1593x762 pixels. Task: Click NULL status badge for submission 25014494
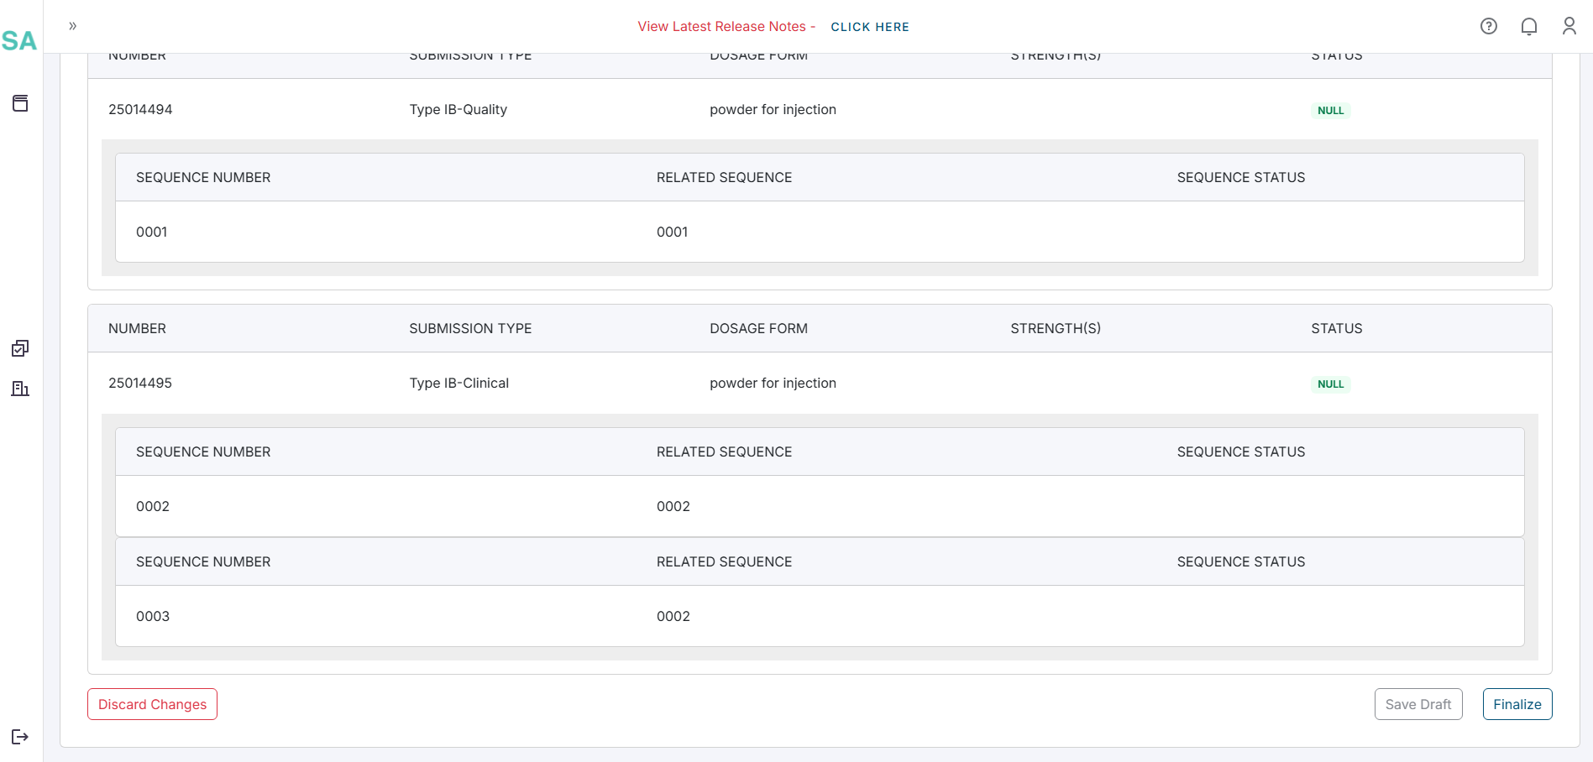[1330, 111]
